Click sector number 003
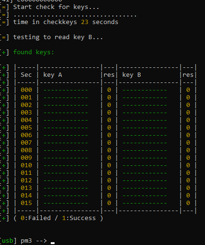 [x=26, y=113]
